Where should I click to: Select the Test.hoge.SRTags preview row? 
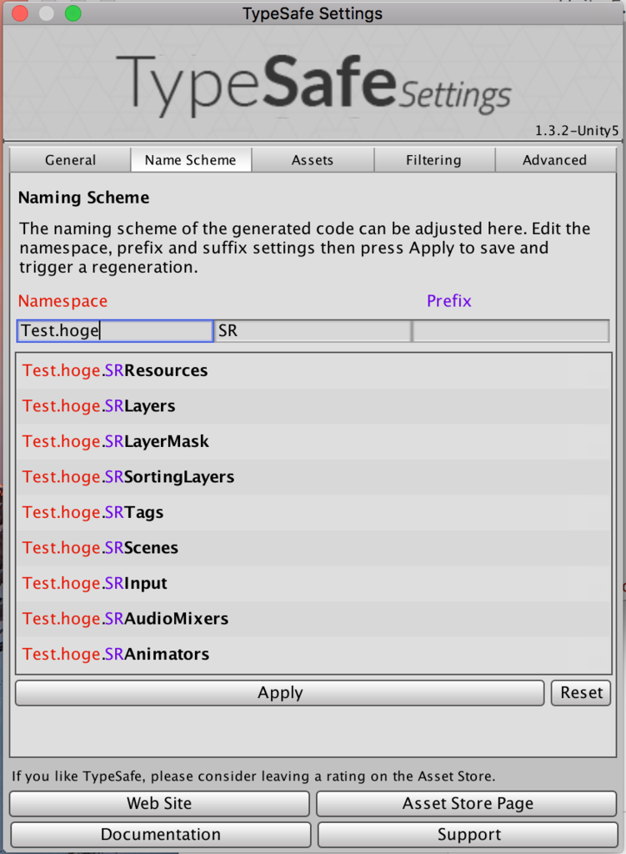click(x=313, y=512)
